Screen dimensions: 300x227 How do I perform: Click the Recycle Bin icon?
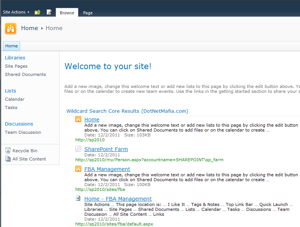(8, 151)
